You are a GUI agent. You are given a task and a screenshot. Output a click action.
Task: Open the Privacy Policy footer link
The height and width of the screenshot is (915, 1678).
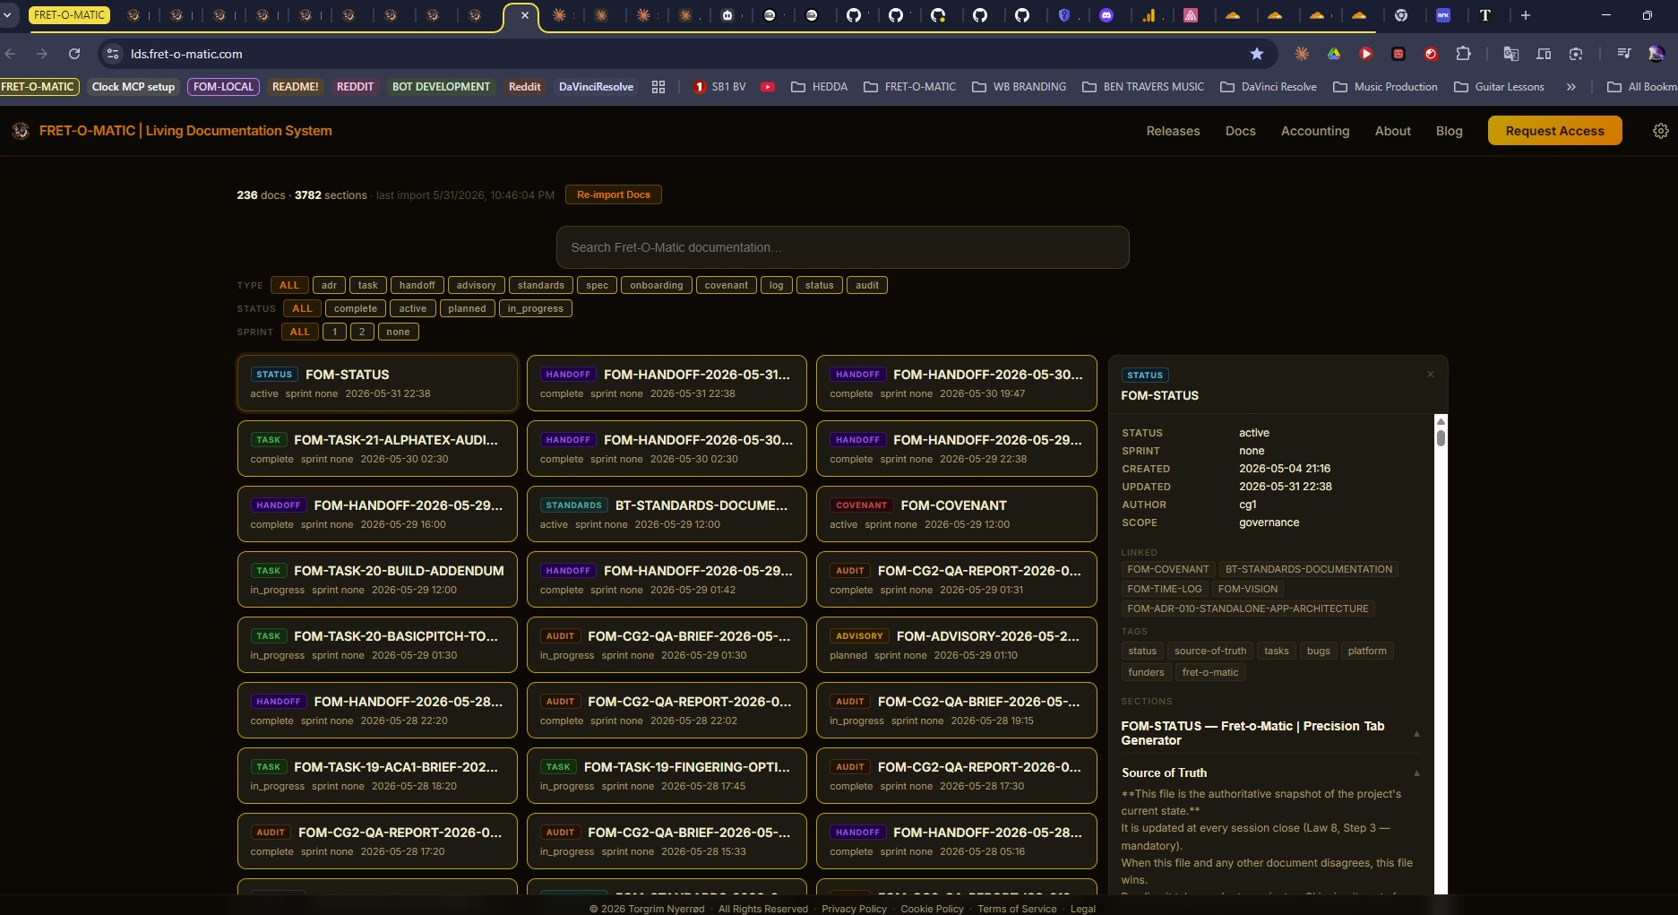coord(854,909)
